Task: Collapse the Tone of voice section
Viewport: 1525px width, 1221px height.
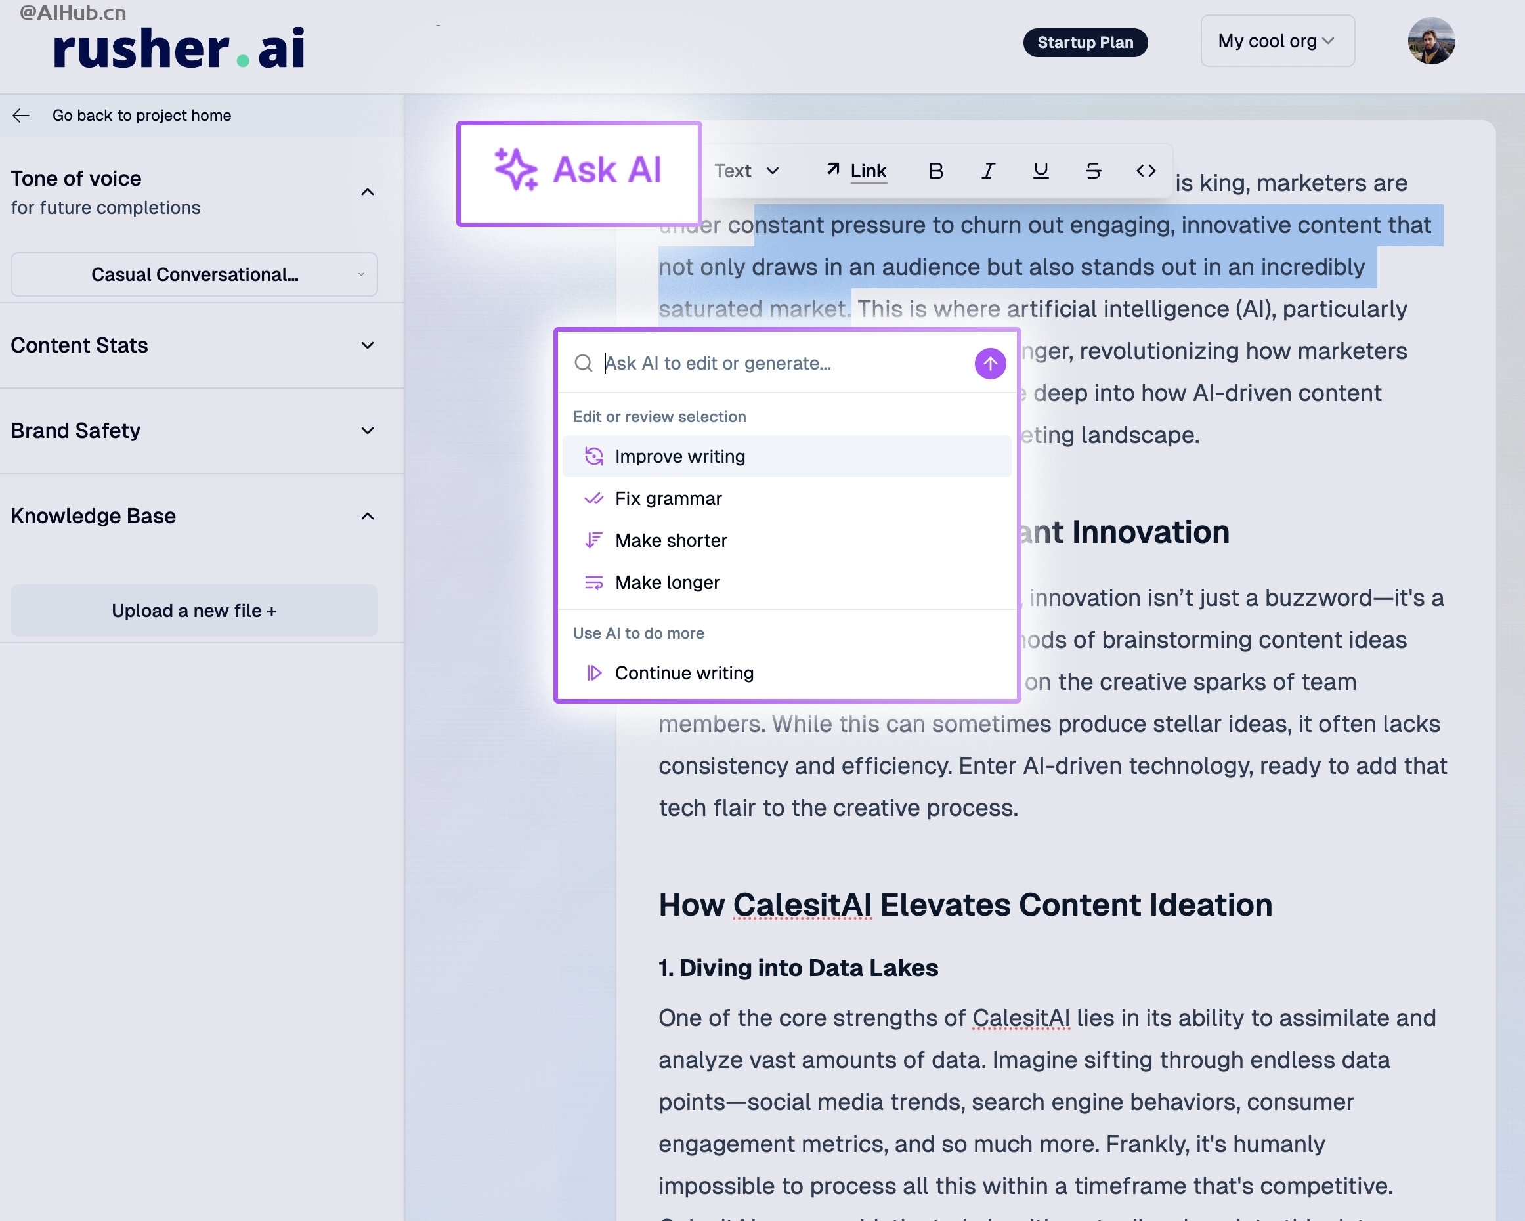Action: (x=367, y=192)
